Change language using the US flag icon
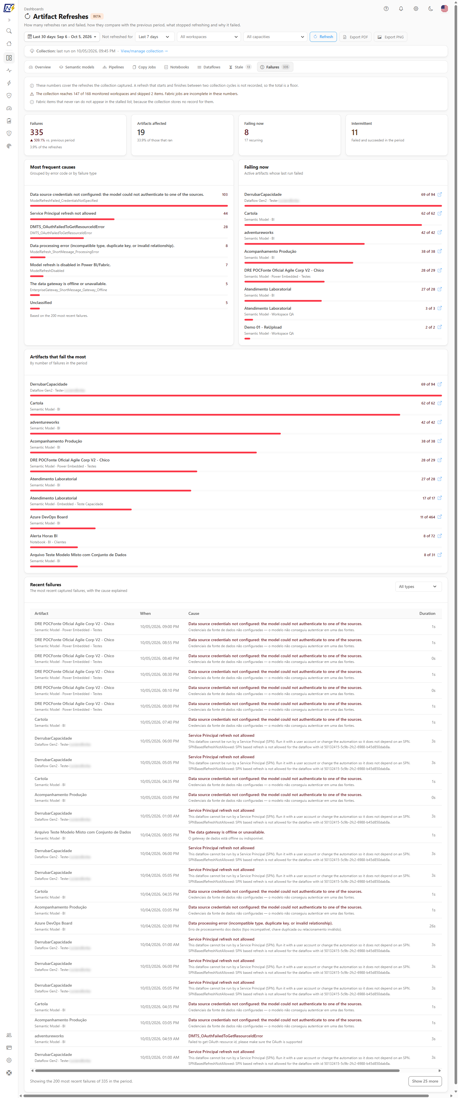The height and width of the screenshot is (1098, 458). coord(444,9)
